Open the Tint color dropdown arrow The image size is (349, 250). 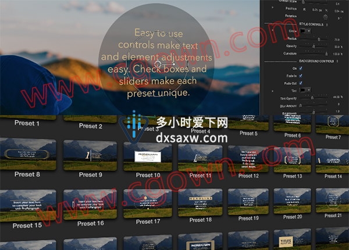click(309, 90)
